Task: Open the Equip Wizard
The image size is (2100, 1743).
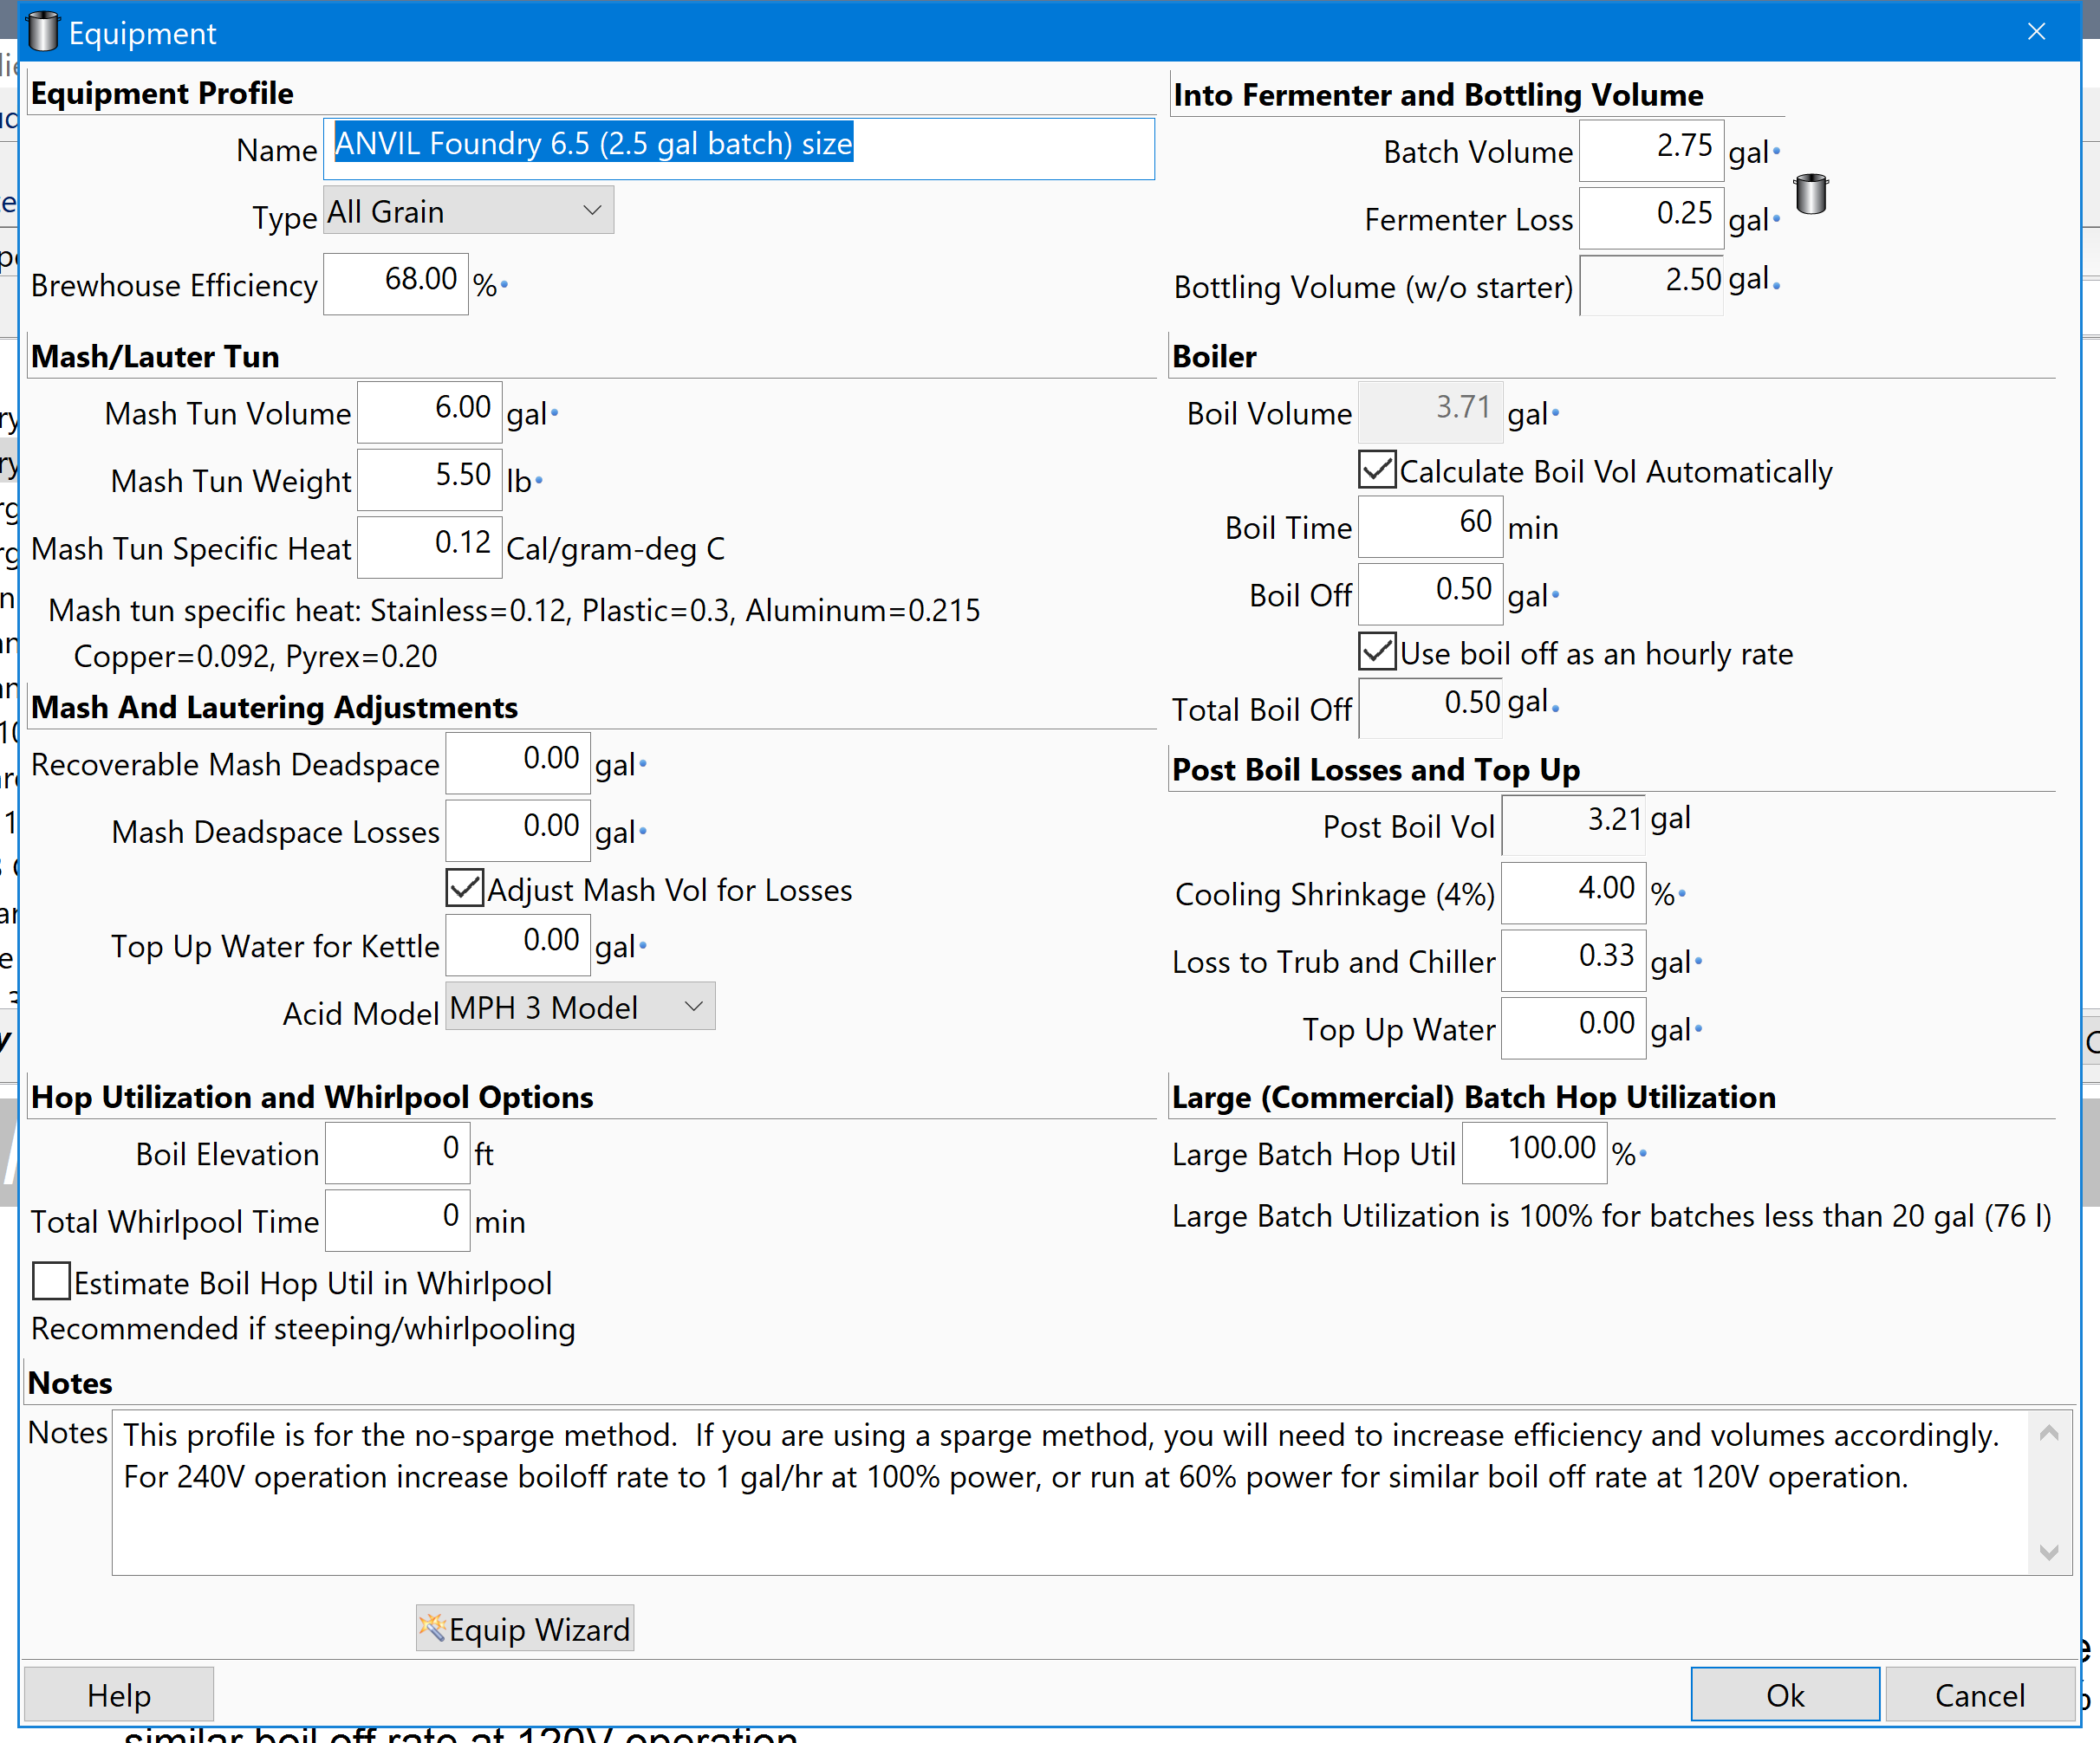Action: coord(525,1628)
